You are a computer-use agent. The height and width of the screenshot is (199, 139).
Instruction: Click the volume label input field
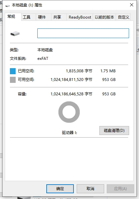coord(83,33)
